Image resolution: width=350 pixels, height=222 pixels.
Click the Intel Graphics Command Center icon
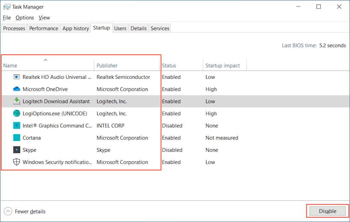[17, 126]
